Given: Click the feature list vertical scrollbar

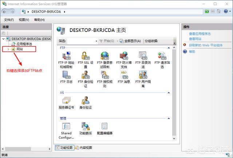Looking at the screenshot, I should pos(174,93).
